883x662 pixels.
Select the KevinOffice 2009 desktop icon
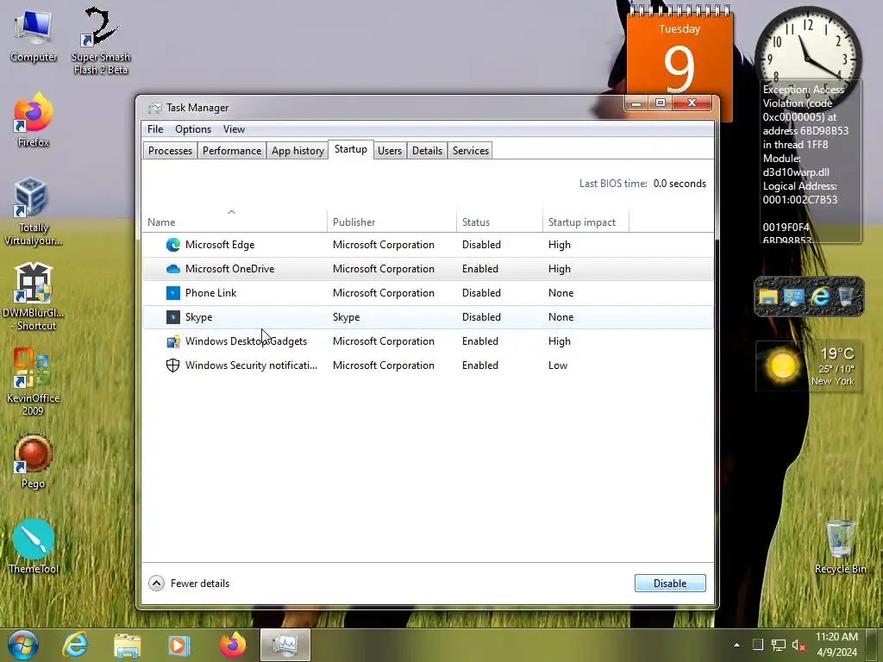(x=34, y=382)
